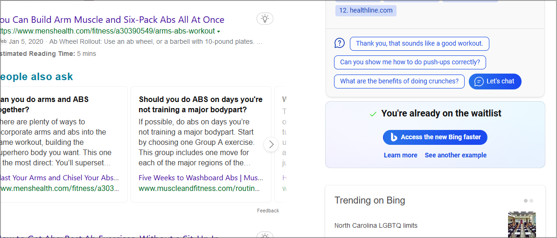Image resolution: width=557 pixels, height=238 pixels.
Task: Click Access the new Bing faster
Action: click(x=435, y=137)
